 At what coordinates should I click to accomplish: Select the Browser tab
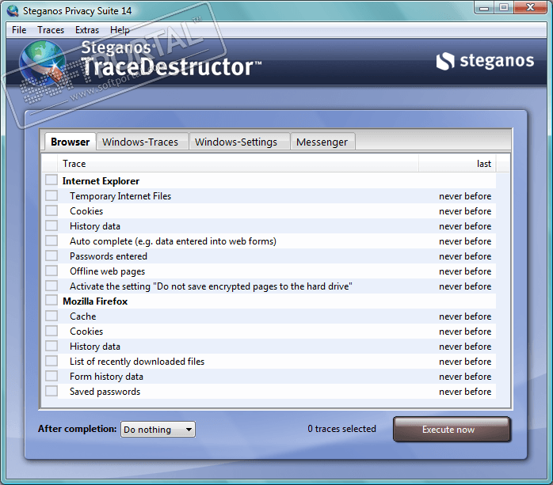pyautogui.click(x=71, y=142)
